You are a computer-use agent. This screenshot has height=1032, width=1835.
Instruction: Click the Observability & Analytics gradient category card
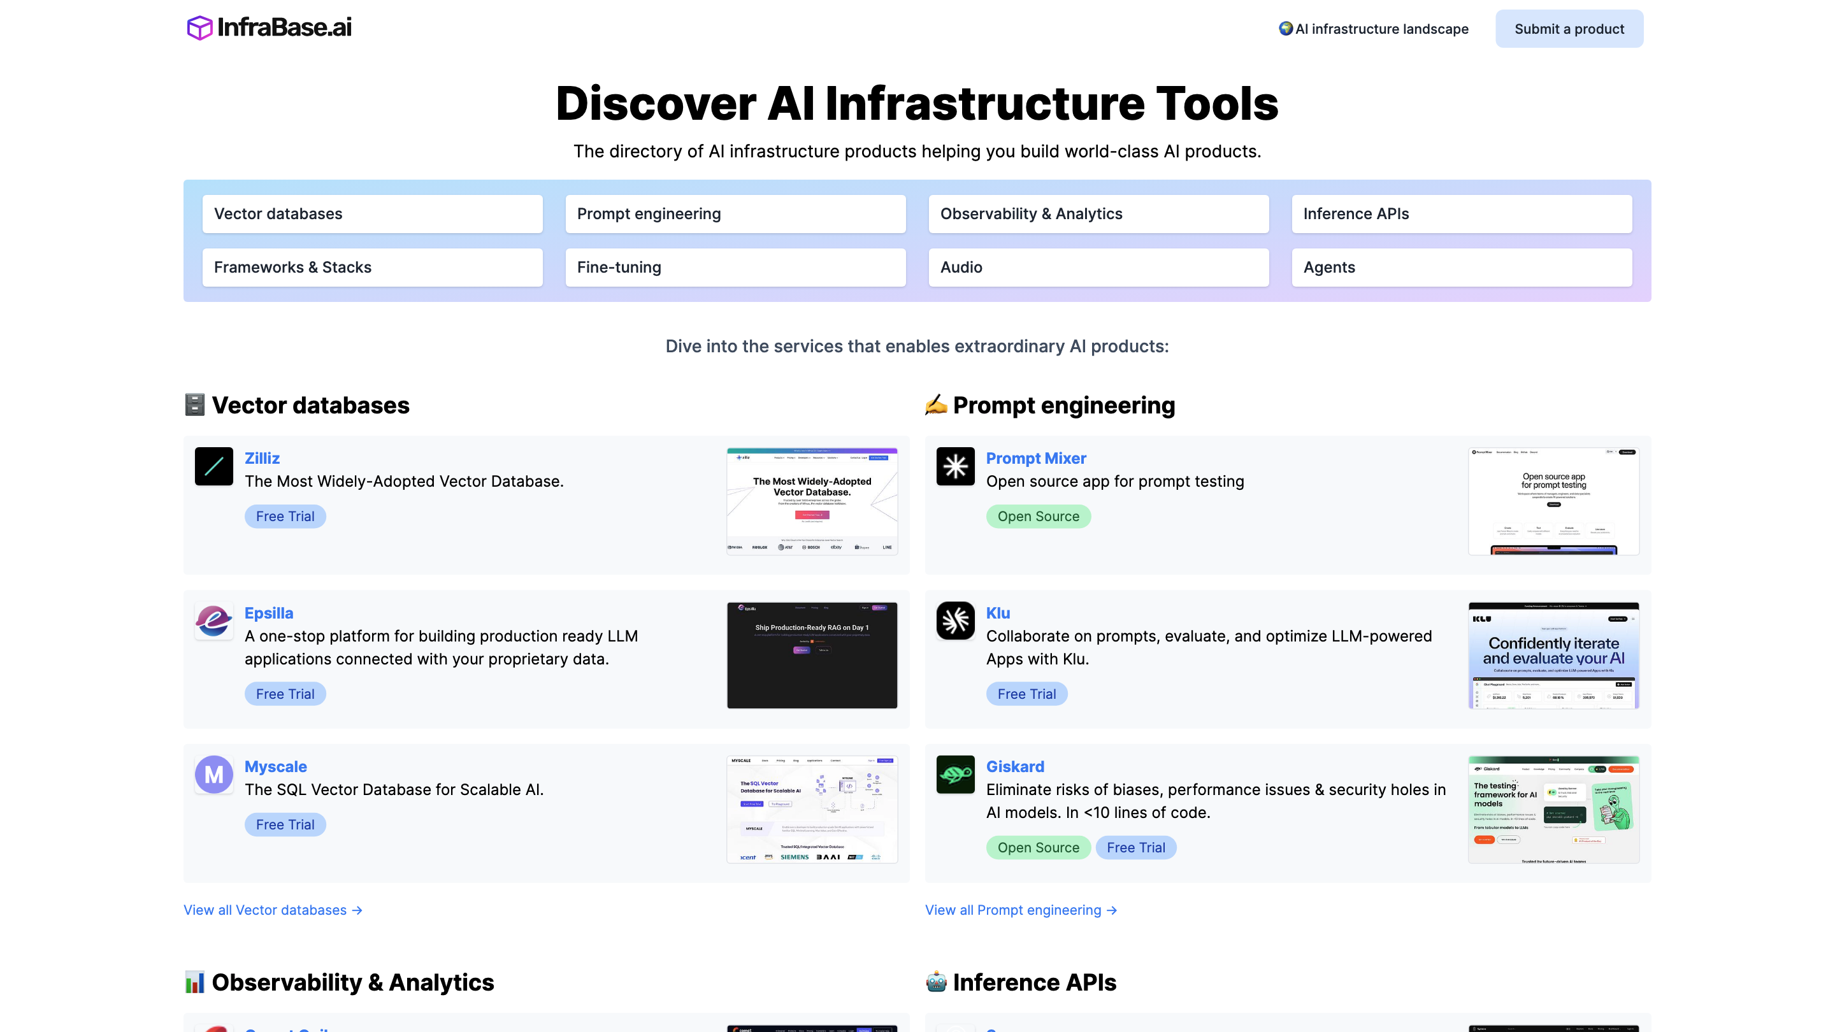(1098, 213)
